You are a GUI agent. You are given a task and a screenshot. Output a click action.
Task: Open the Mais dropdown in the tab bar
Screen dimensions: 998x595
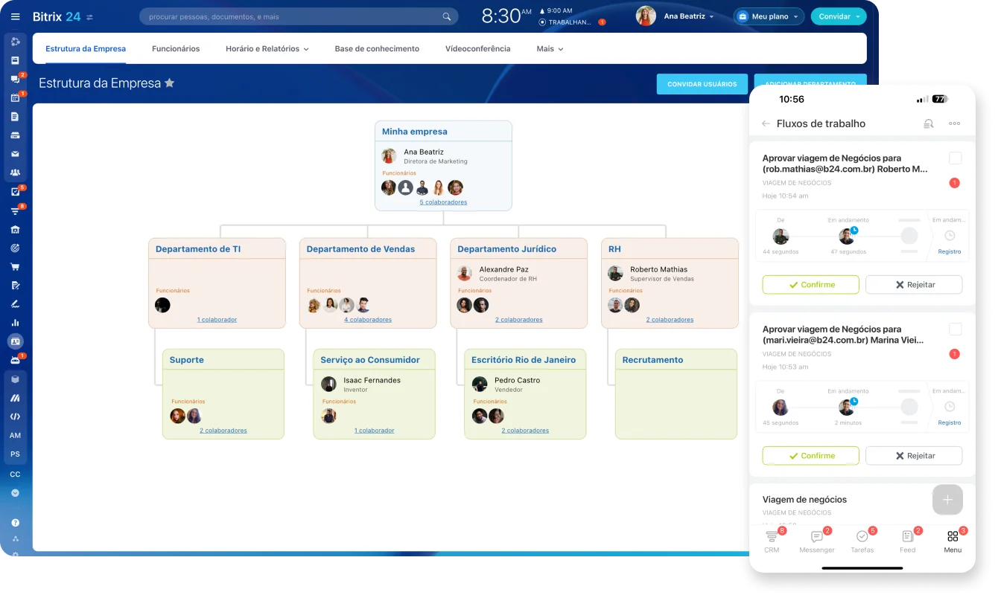[550, 49]
